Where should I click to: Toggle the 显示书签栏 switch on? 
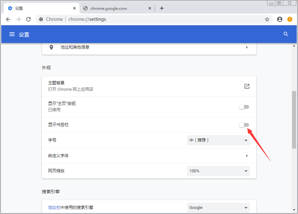(244, 125)
